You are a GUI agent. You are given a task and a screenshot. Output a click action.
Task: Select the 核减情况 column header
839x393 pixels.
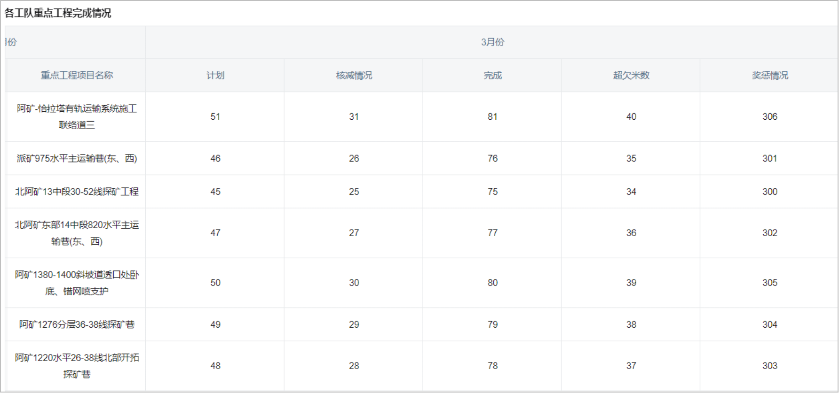pyautogui.click(x=354, y=75)
